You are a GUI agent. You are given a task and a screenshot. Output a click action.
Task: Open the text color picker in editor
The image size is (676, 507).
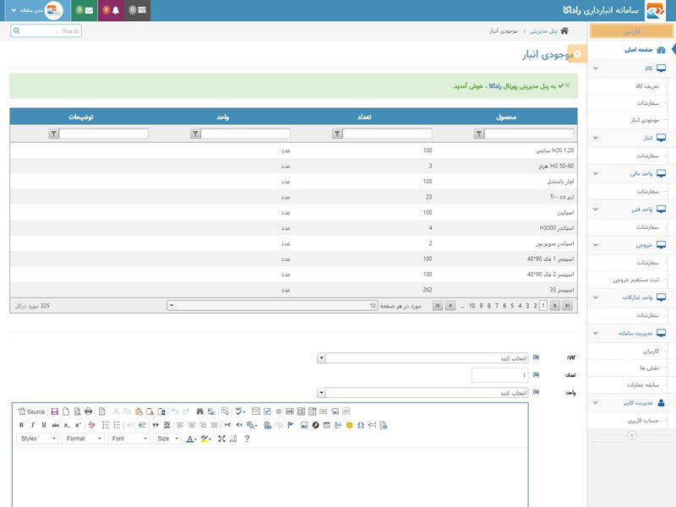pos(191,439)
